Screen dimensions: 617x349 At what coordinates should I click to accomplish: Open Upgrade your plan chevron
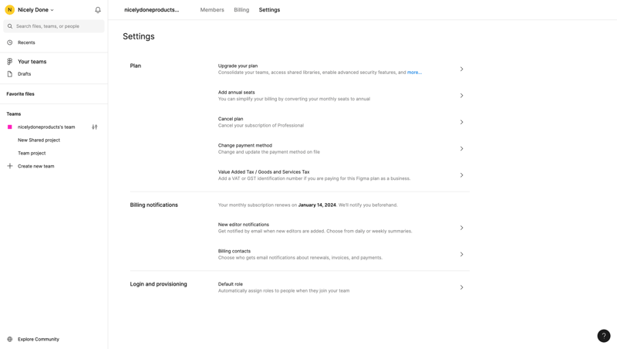pos(461,69)
